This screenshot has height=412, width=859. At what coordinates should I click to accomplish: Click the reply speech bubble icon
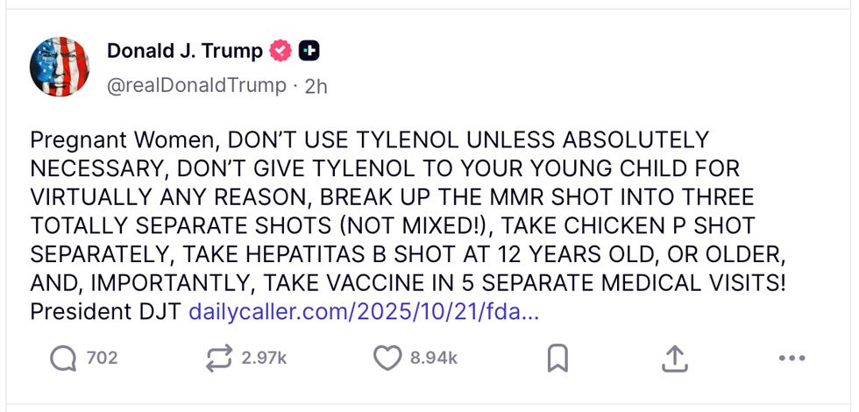(x=63, y=358)
